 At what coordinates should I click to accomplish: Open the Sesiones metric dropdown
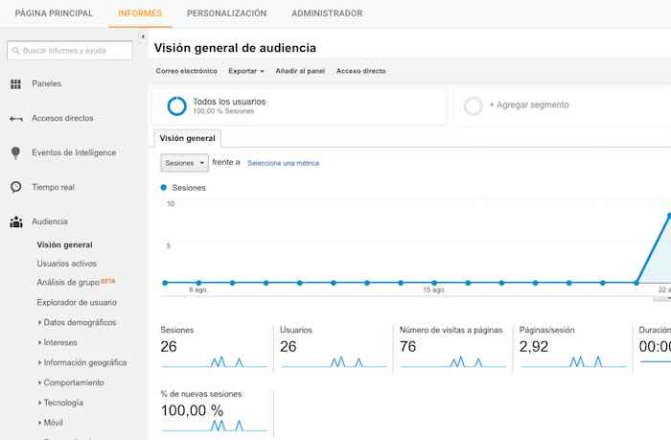(x=184, y=163)
